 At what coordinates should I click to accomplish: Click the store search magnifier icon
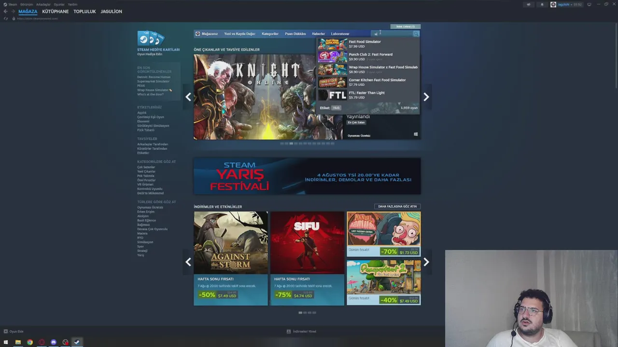click(x=416, y=34)
